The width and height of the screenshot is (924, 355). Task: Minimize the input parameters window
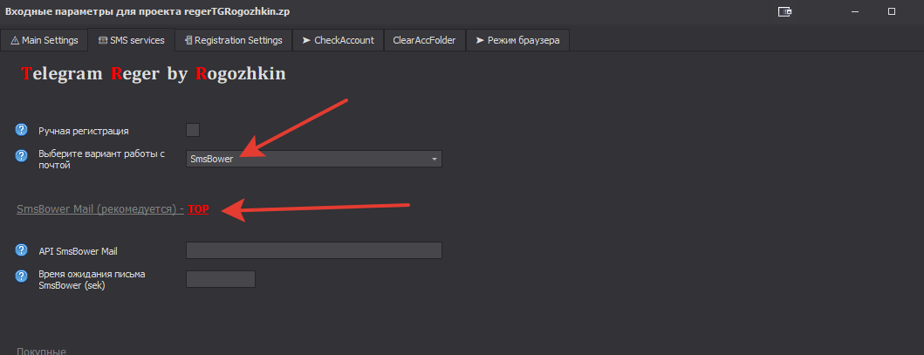point(855,11)
